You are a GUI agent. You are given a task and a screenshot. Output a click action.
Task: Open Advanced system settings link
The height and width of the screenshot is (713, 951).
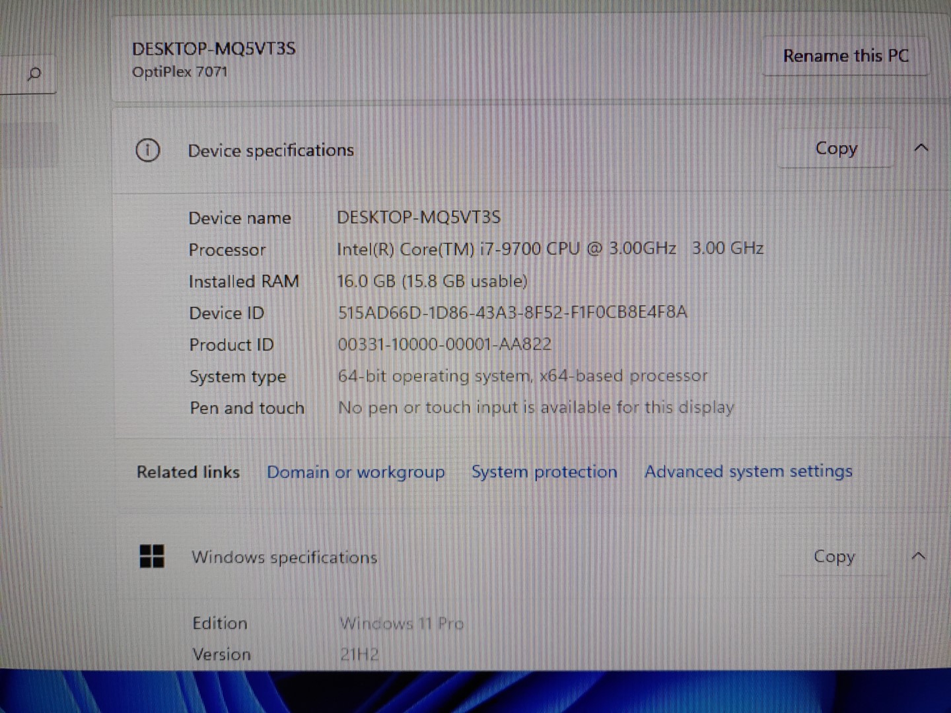click(748, 471)
